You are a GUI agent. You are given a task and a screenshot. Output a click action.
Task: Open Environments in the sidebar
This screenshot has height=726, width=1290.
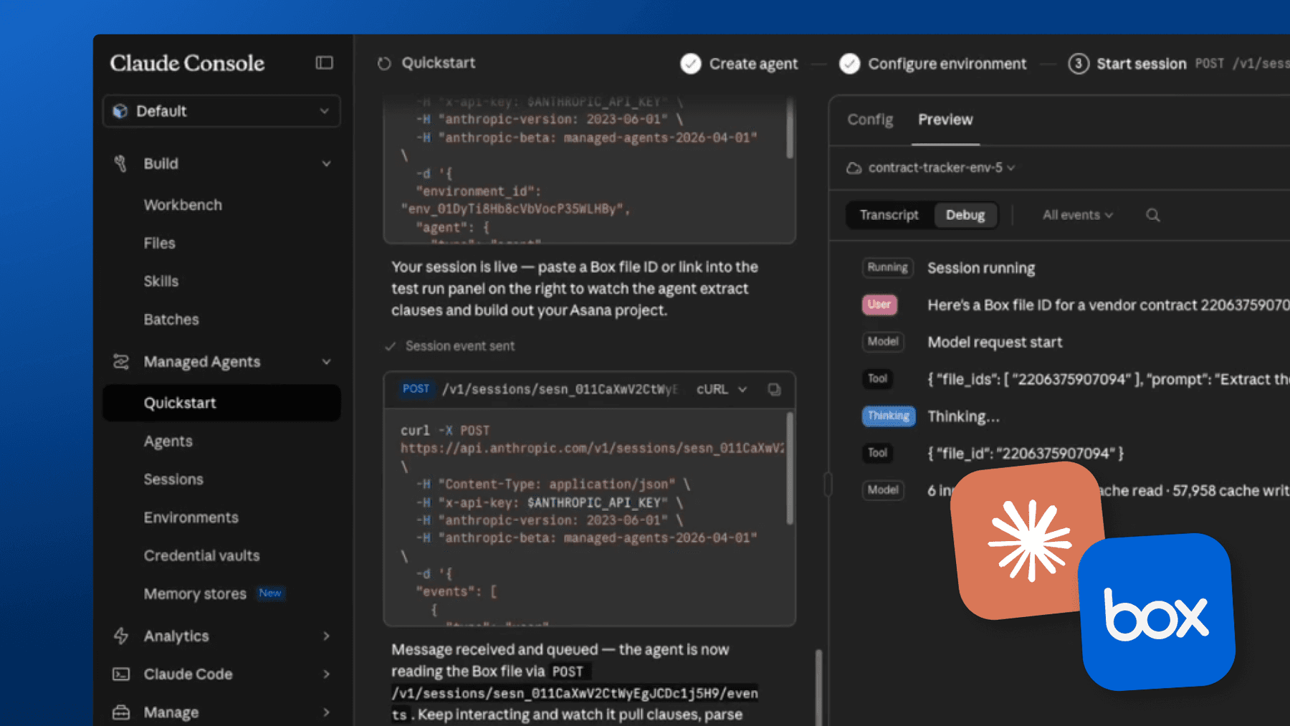[x=191, y=517]
